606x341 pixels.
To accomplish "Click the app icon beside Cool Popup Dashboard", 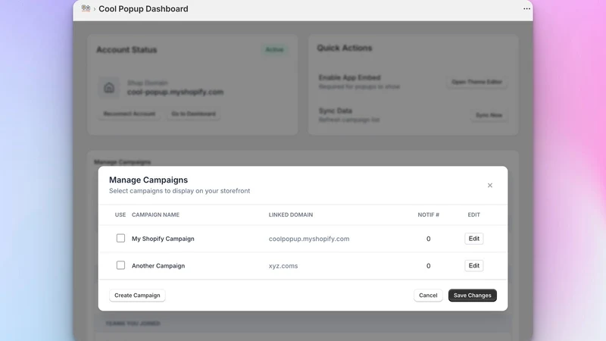I will click(86, 8).
